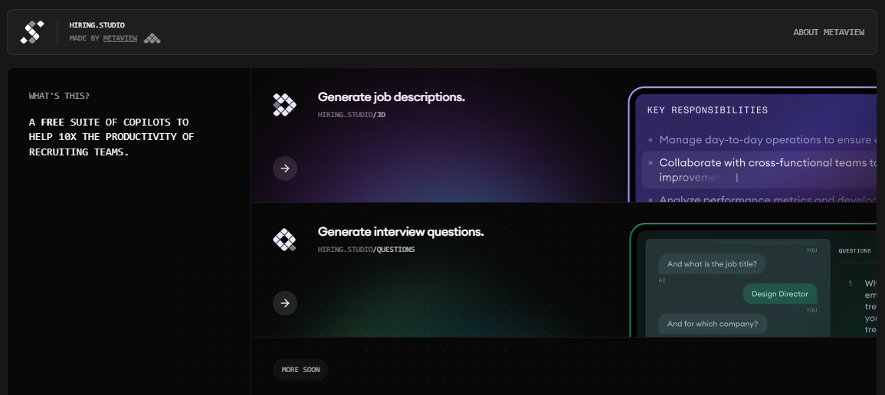Viewport: 885px width, 395px height.
Task: Open Generate interview questions heading
Action: point(401,232)
